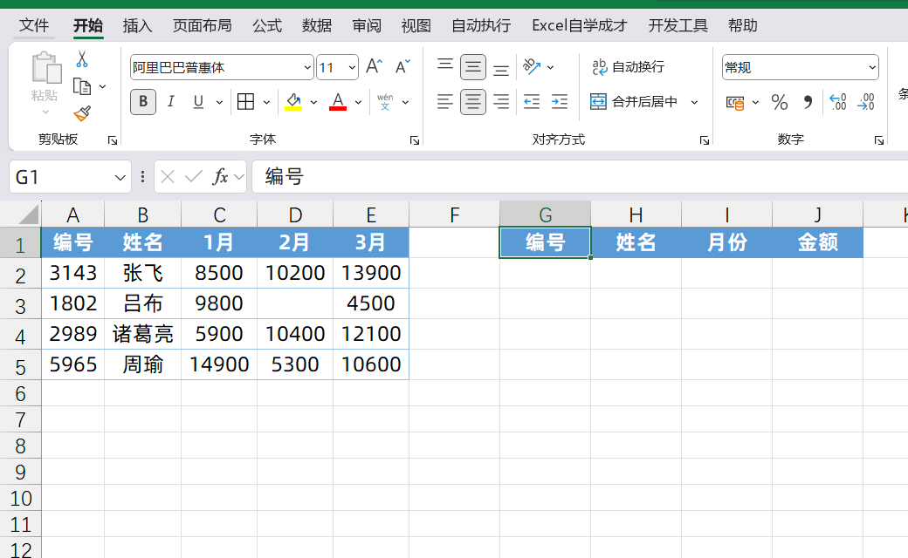Toggle 自动换行 wrap text
The image size is (908, 558).
click(628, 67)
